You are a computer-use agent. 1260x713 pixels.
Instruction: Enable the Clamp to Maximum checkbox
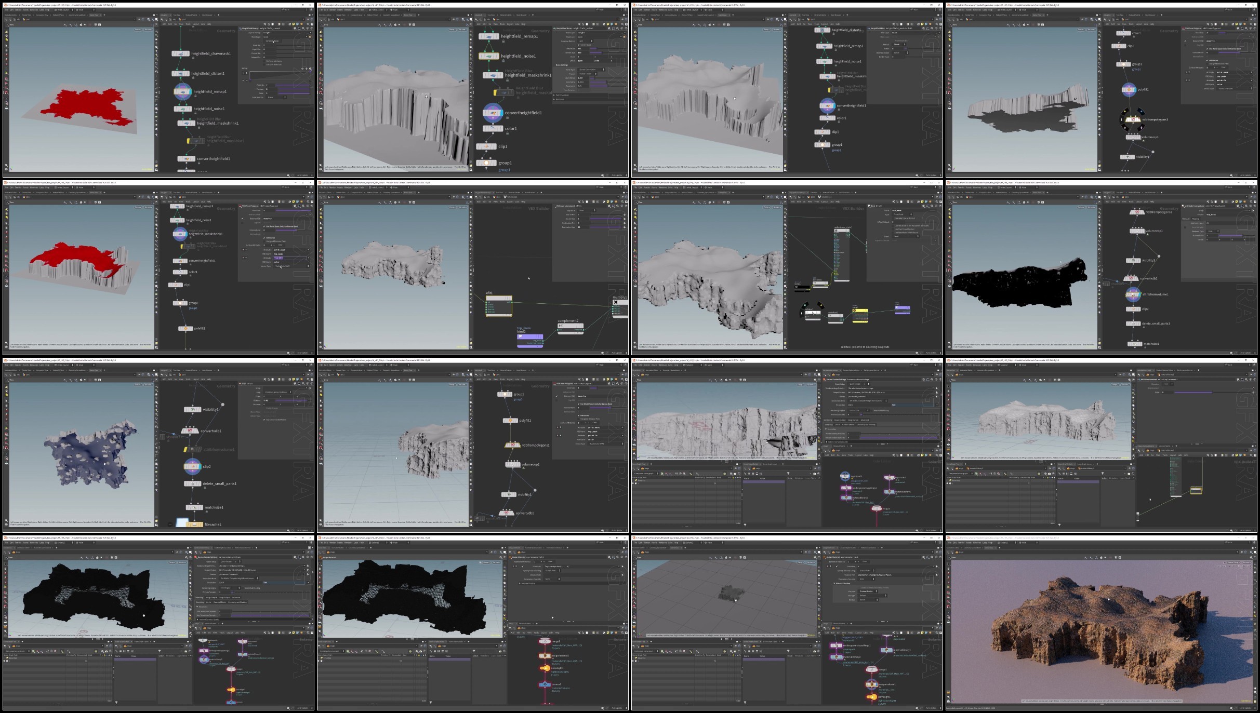[264, 64]
